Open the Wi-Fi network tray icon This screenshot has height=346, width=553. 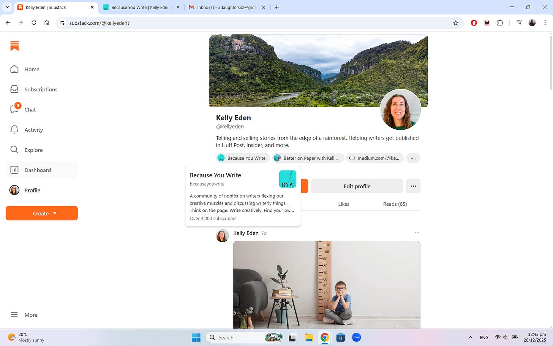(498, 337)
